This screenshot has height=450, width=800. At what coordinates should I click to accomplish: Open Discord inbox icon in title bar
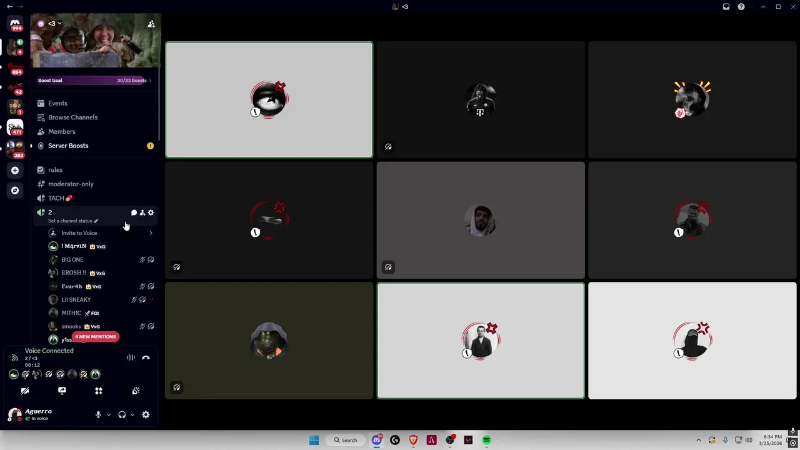point(726,7)
